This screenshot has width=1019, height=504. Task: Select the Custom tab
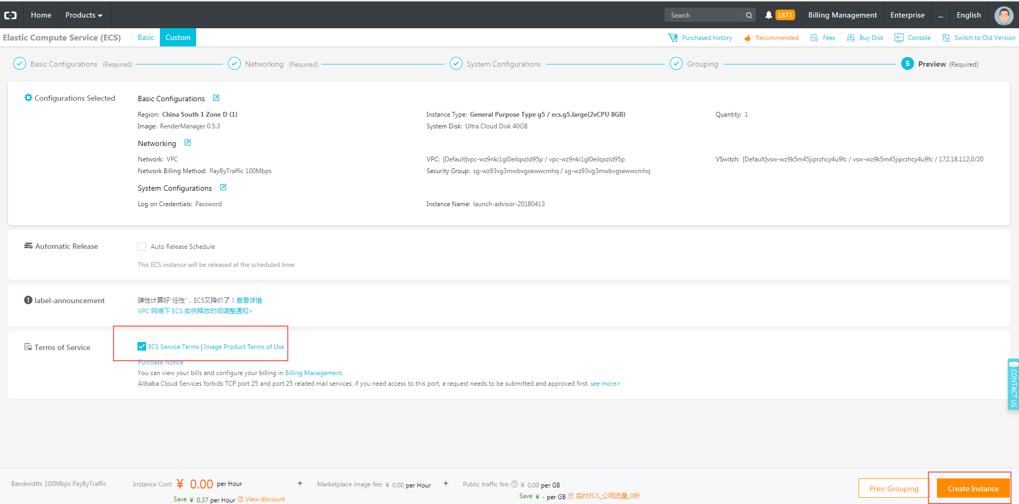(178, 37)
